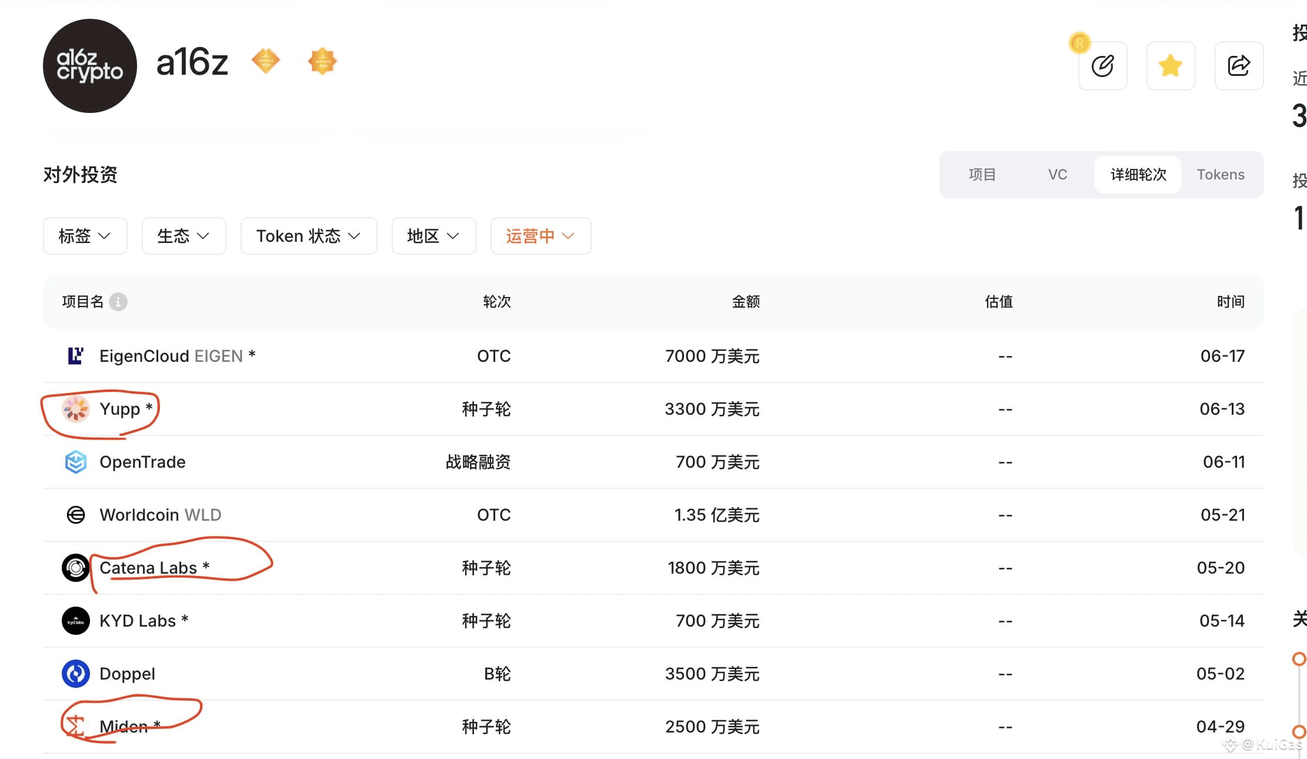Click the 05-20 date cell
Screen dimensions: 1307x759
[x=1221, y=568]
